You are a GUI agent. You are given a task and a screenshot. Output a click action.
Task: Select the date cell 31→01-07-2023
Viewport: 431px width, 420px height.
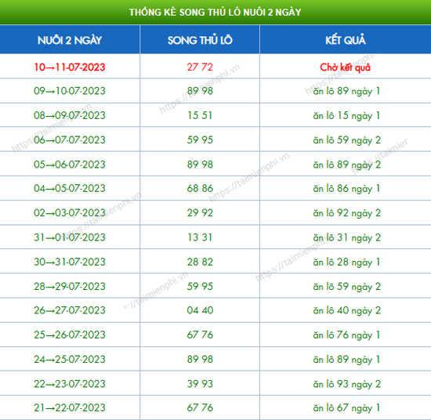(70, 237)
